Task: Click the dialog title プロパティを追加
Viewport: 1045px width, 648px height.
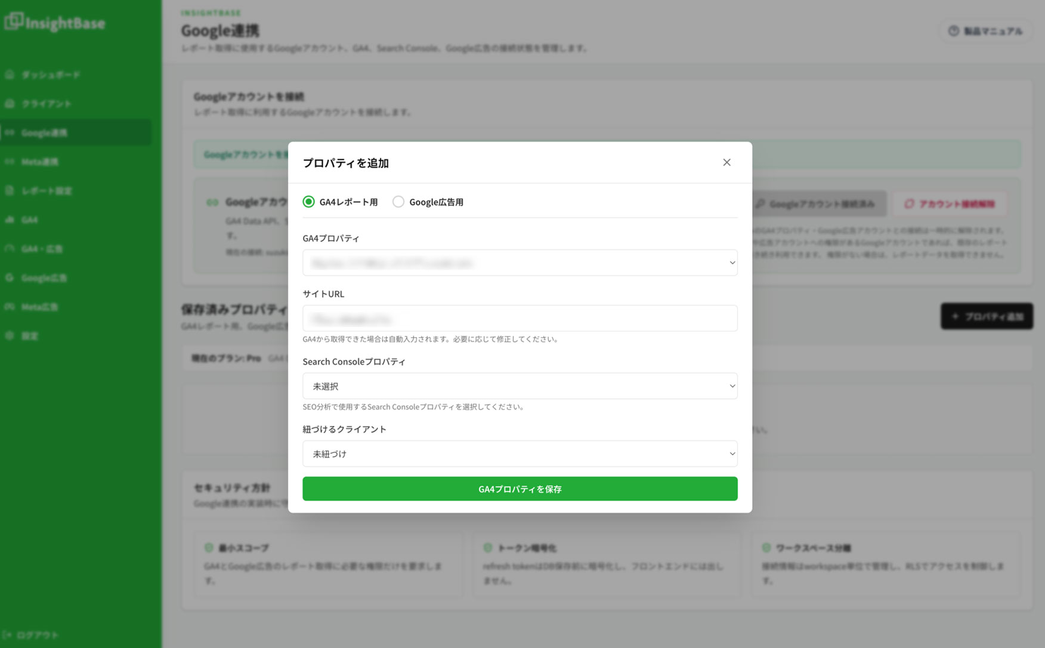Action: [x=345, y=163]
